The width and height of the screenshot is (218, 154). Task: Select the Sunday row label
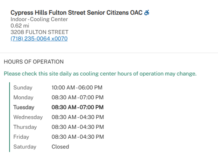(x=23, y=87)
